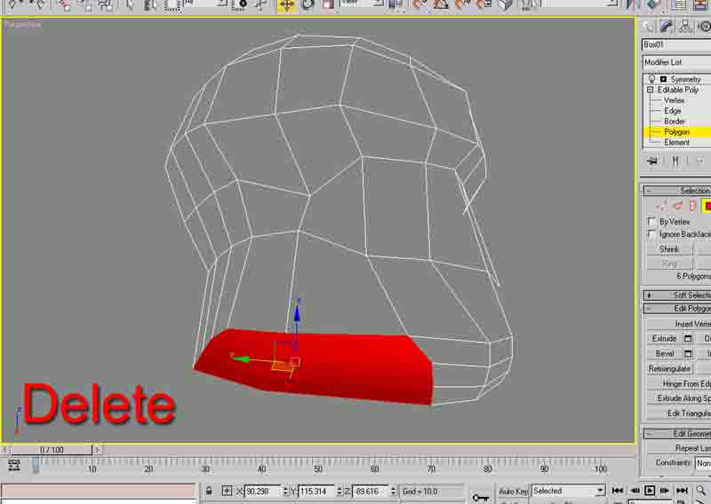Image resolution: width=711 pixels, height=504 pixels.
Task: Click Show End Result toggle icon
Action: 675,161
